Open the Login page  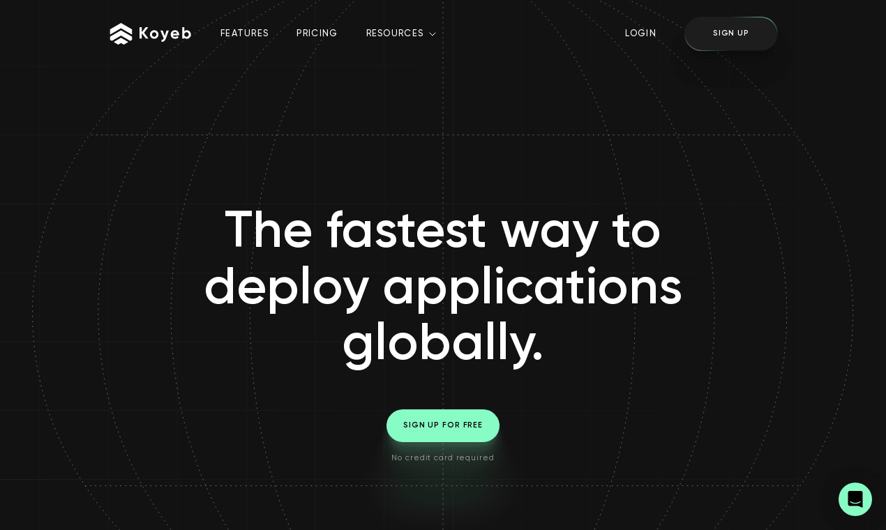click(x=640, y=33)
